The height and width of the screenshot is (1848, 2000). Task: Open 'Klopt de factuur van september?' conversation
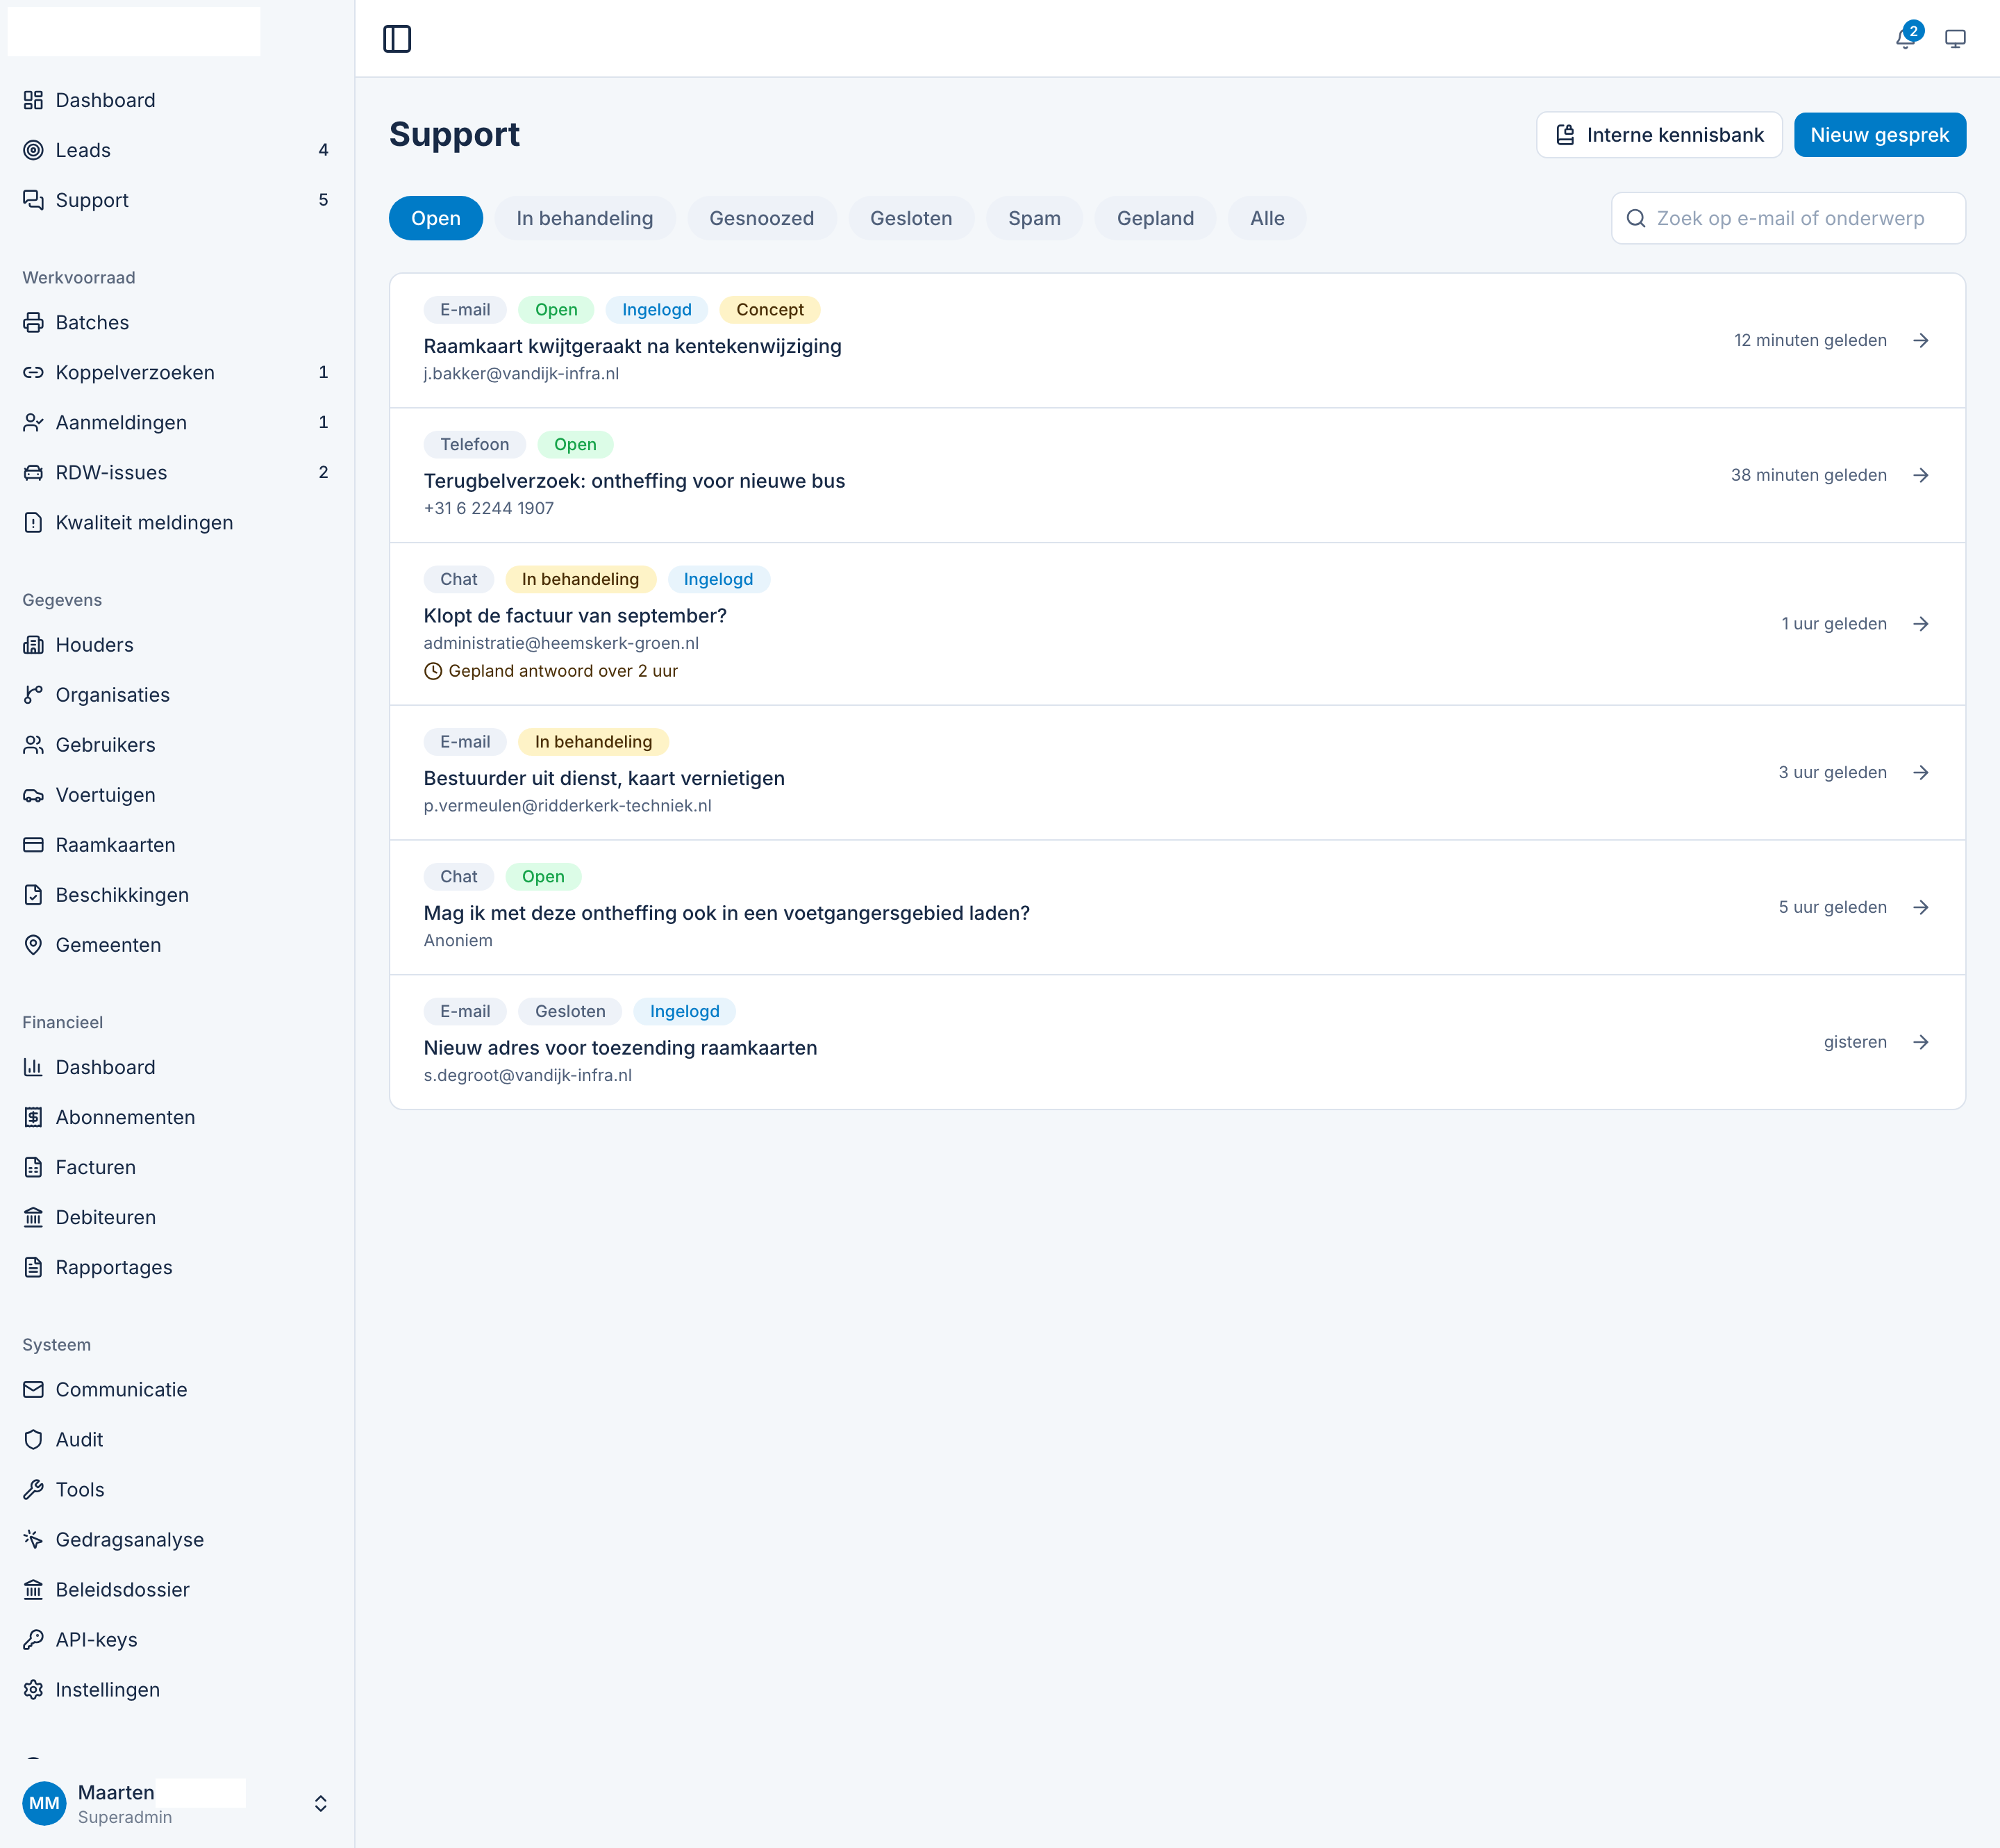click(1177, 624)
